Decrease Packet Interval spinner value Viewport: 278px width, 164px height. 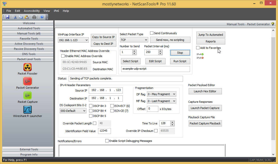click(x=160, y=53)
